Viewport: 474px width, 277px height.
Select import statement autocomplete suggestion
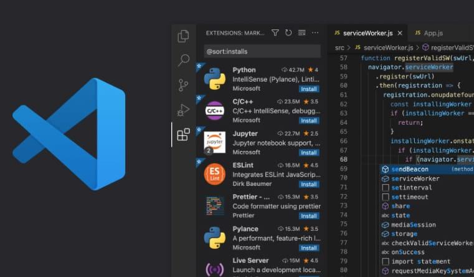pyautogui.click(x=427, y=261)
